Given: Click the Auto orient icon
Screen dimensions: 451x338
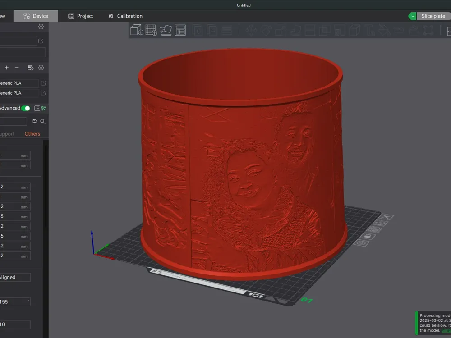Looking at the screenshot, I should (166, 30).
